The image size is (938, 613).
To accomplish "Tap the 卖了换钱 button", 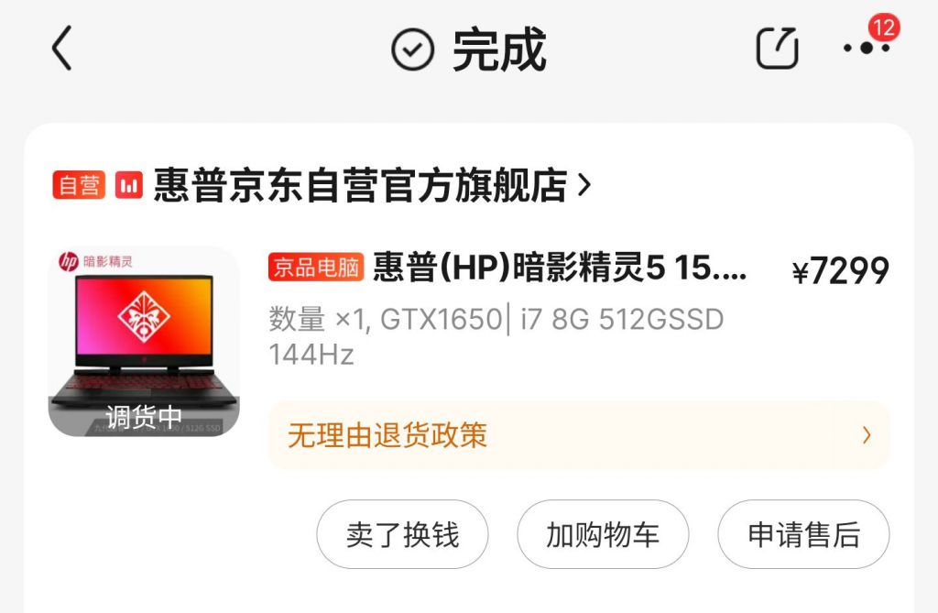I will pos(402,534).
